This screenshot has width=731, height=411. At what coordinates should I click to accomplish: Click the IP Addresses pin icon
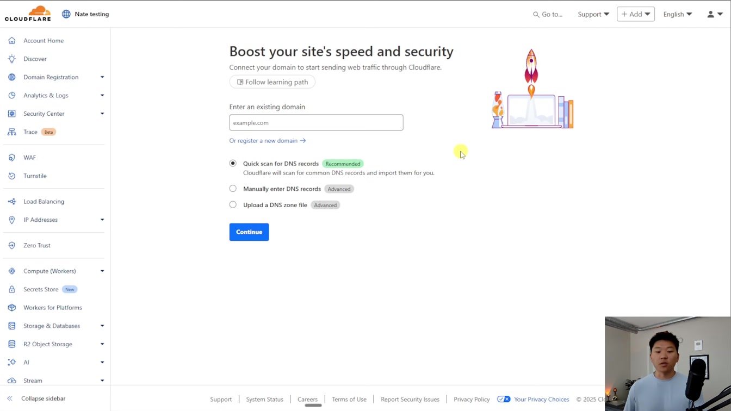tap(11, 220)
